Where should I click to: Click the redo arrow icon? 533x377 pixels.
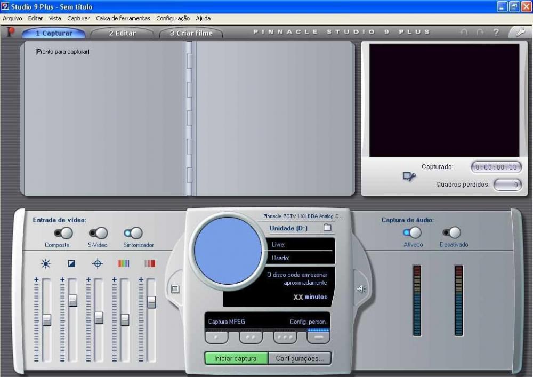tap(480, 33)
